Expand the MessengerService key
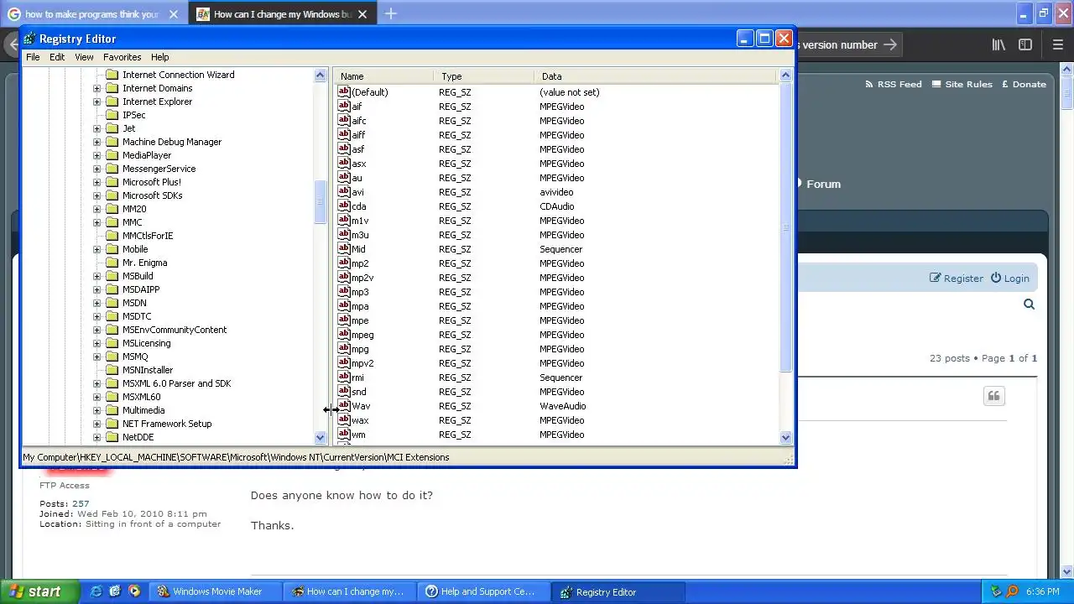 click(x=96, y=169)
